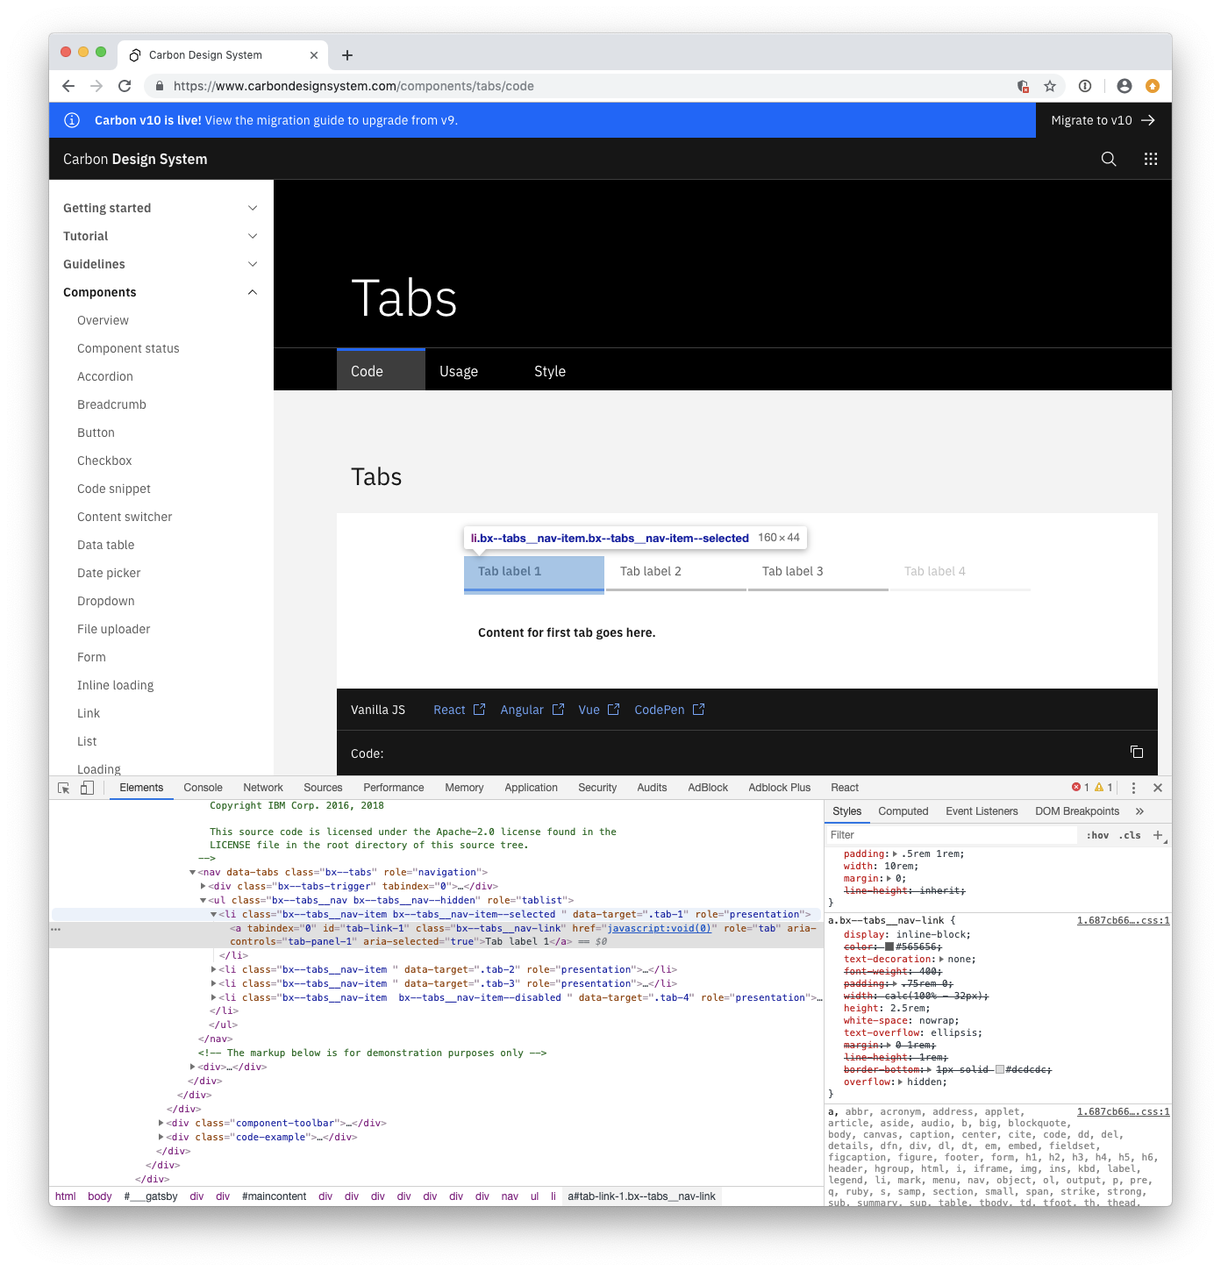Switch to the Usage tab

(458, 370)
